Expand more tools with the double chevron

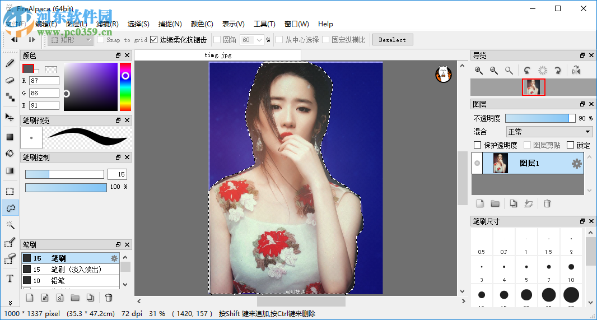point(10,303)
